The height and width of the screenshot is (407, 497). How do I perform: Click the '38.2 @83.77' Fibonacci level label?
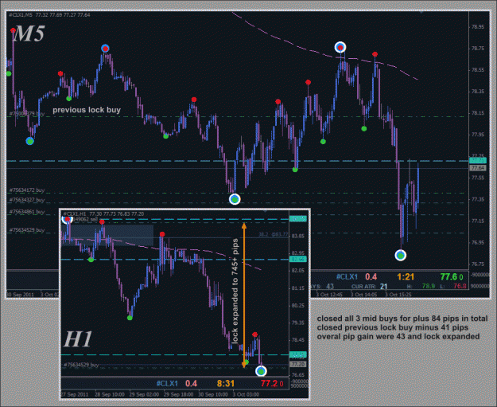274,235
